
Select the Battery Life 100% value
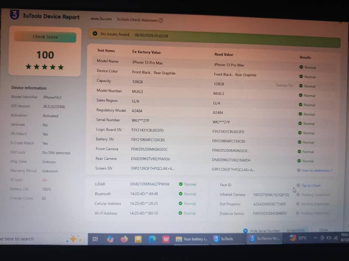pos(47,189)
